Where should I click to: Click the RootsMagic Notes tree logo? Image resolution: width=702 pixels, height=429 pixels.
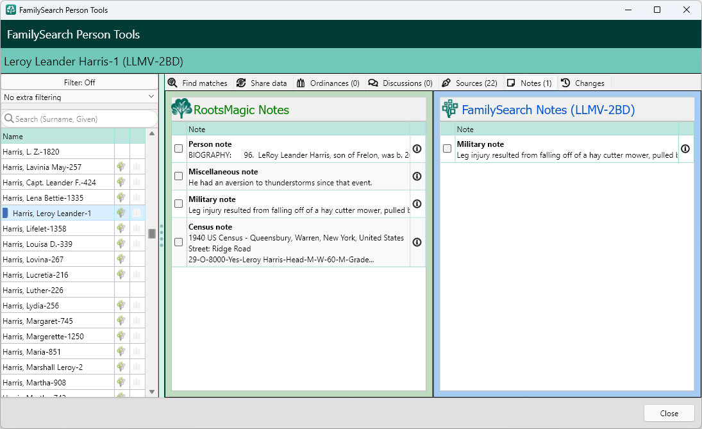click(x=181, y=109)
